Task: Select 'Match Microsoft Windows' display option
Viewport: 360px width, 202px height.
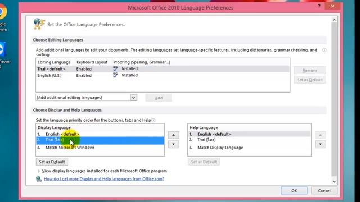Action: click(x=100, y=148)
